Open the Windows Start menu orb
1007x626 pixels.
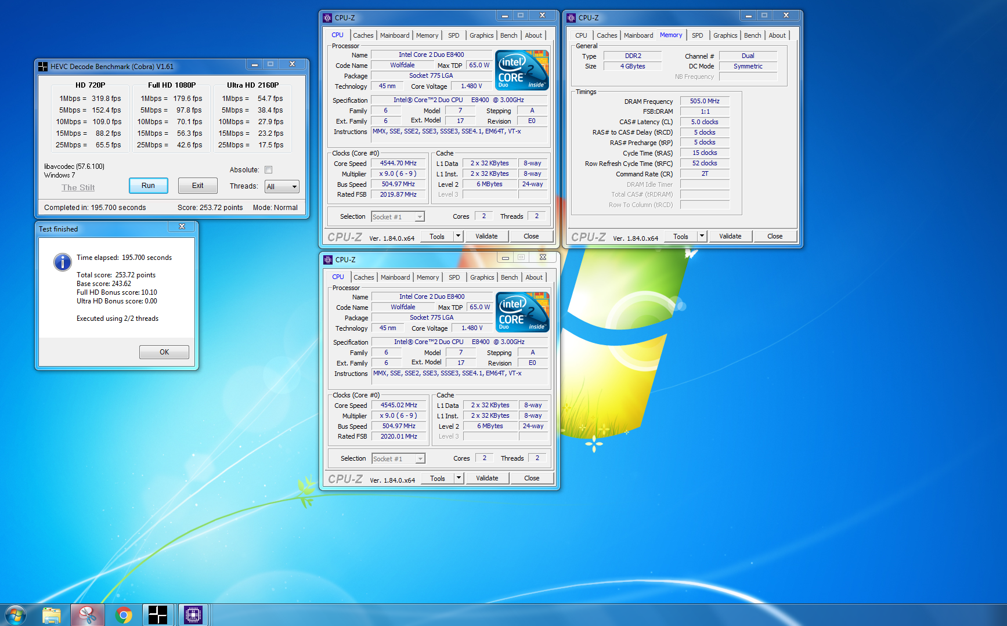coord(15,615)
